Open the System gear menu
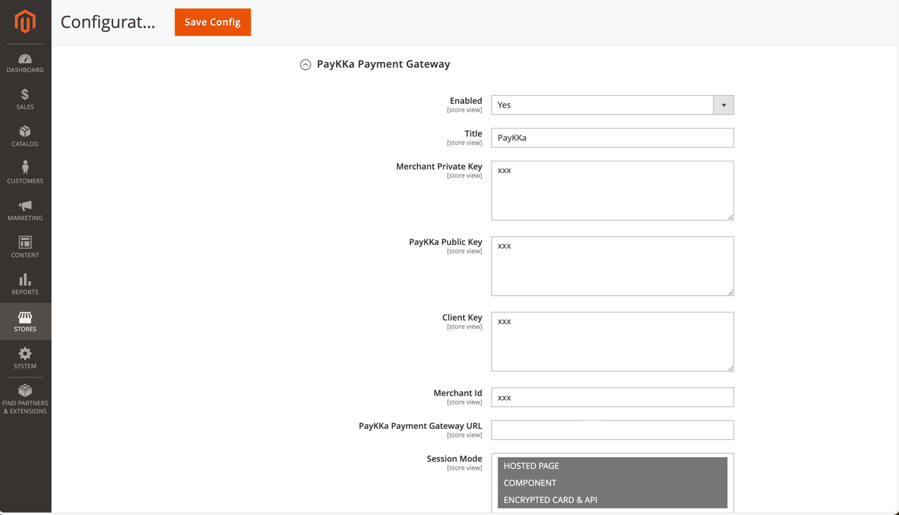899x515 pixels. 25,358
